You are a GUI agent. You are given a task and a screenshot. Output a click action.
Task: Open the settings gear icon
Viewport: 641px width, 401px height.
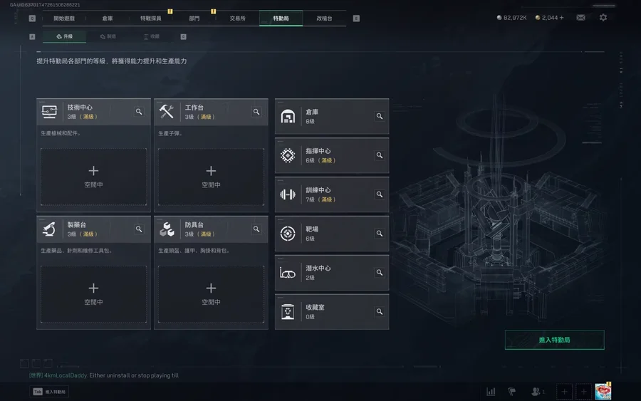603,18
